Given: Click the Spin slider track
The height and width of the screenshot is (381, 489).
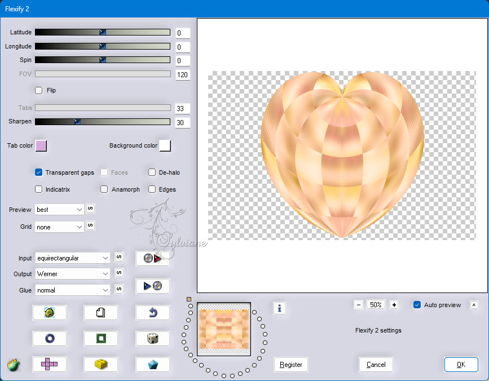Looking at the screenshot, I should 103,60.
